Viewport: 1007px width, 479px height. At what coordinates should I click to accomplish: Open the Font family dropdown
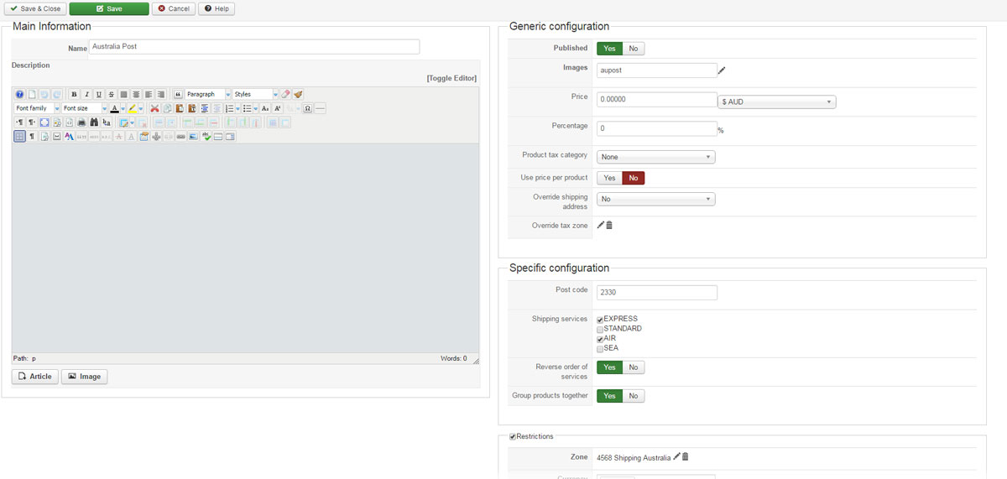coord(37,108)
